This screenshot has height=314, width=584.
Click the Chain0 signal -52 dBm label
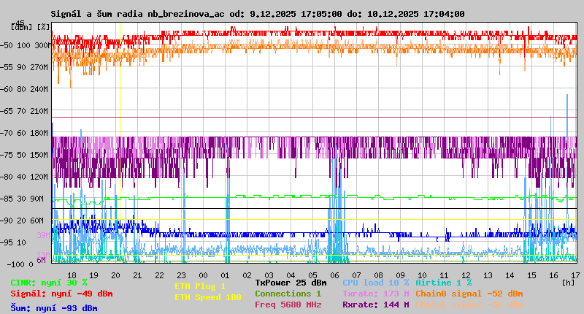(469, 294)
